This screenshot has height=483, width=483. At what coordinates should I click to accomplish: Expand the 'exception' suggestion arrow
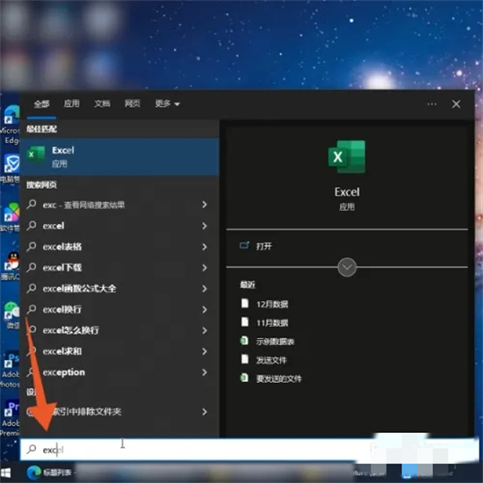click(x=205, y=372)
